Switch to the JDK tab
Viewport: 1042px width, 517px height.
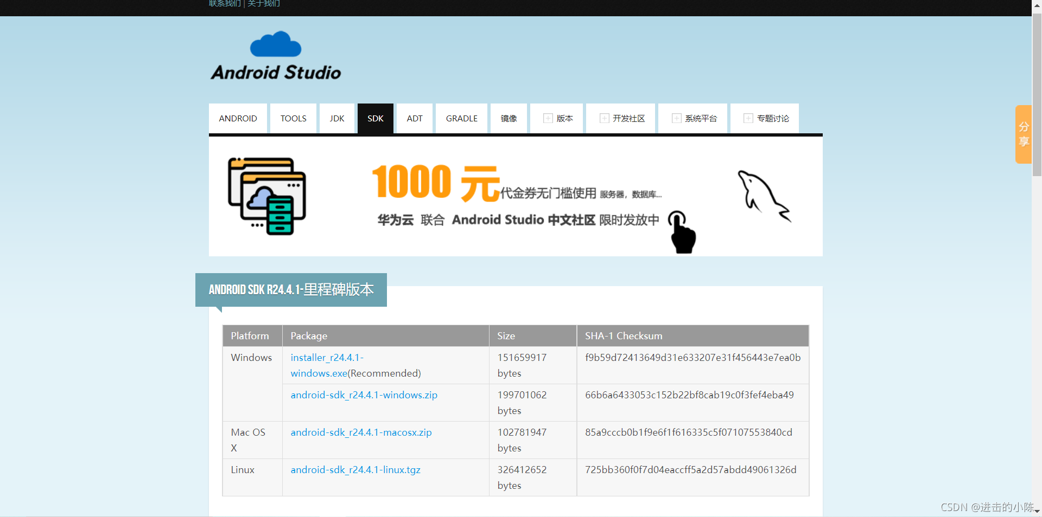337,118
